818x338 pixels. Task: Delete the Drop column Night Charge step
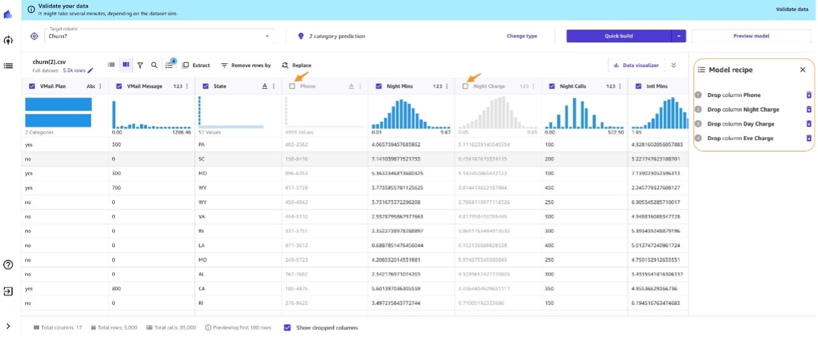tap(808, 110)
